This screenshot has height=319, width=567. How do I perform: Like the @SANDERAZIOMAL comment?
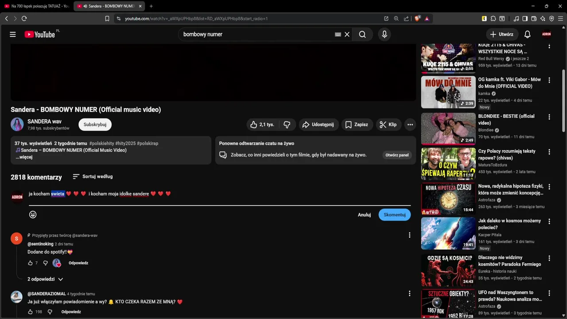30,312
